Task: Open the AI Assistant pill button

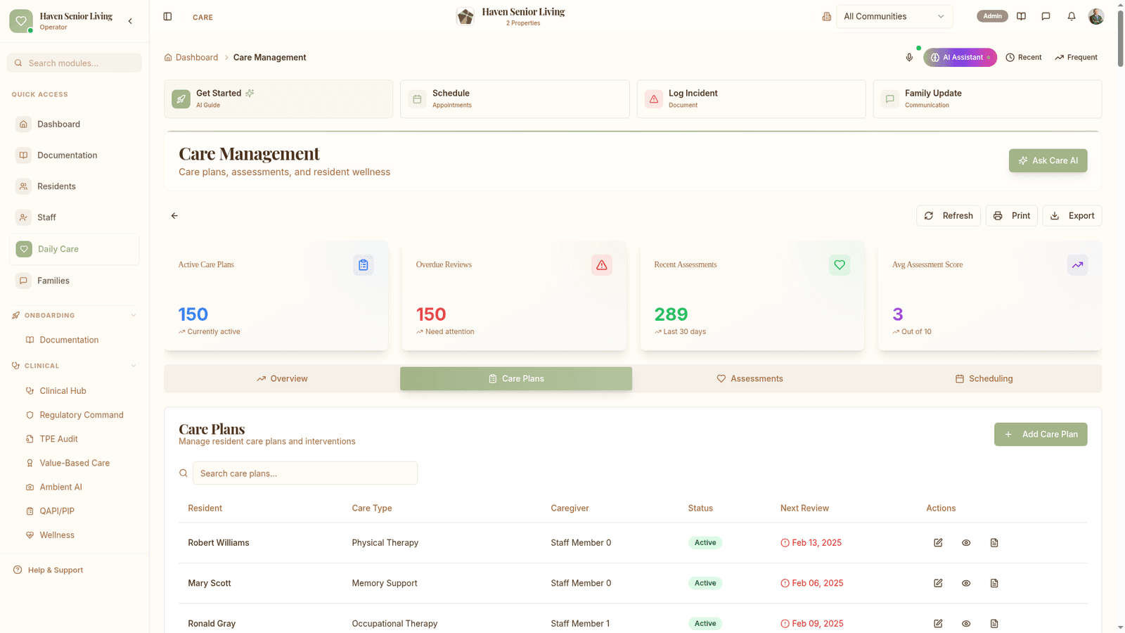Action: pyautogui.click(x=960, y=58)
